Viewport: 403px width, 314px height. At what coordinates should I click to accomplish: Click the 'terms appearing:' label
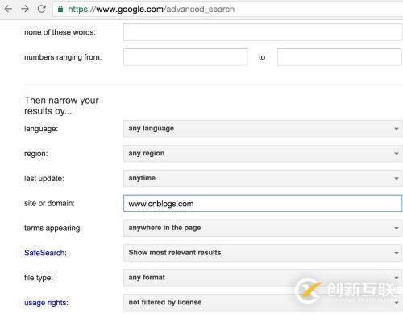pos(53,228)
